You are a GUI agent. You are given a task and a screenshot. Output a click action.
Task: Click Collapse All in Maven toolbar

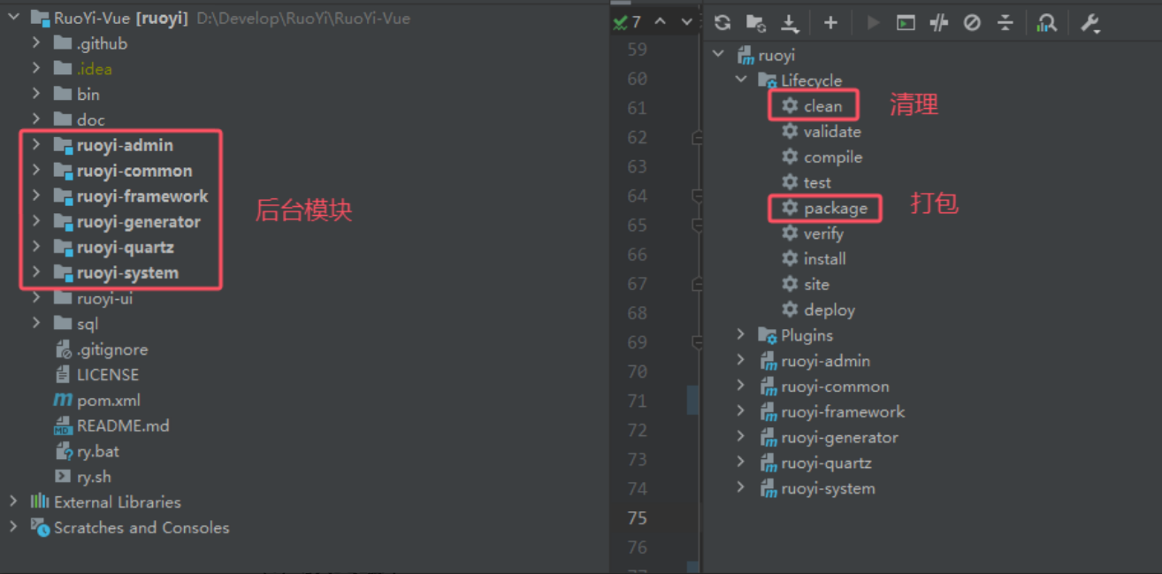coord(1005,23)
